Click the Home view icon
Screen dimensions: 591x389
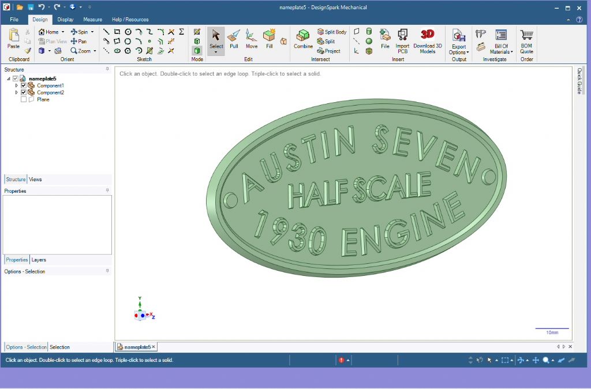(42, 32)
